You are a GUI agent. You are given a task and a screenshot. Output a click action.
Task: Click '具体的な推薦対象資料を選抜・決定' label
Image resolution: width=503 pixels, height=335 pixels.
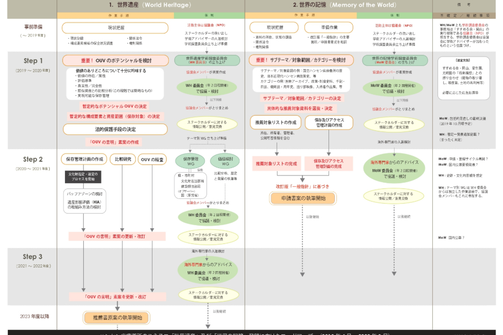pos(300,108)
